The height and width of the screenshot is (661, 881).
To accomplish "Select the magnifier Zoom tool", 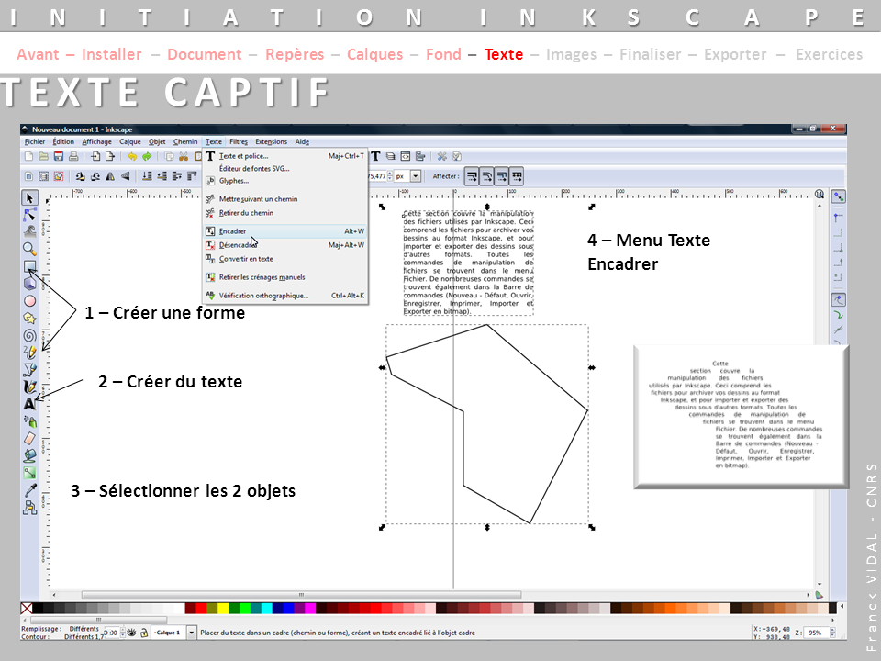I will click(29, 249).
